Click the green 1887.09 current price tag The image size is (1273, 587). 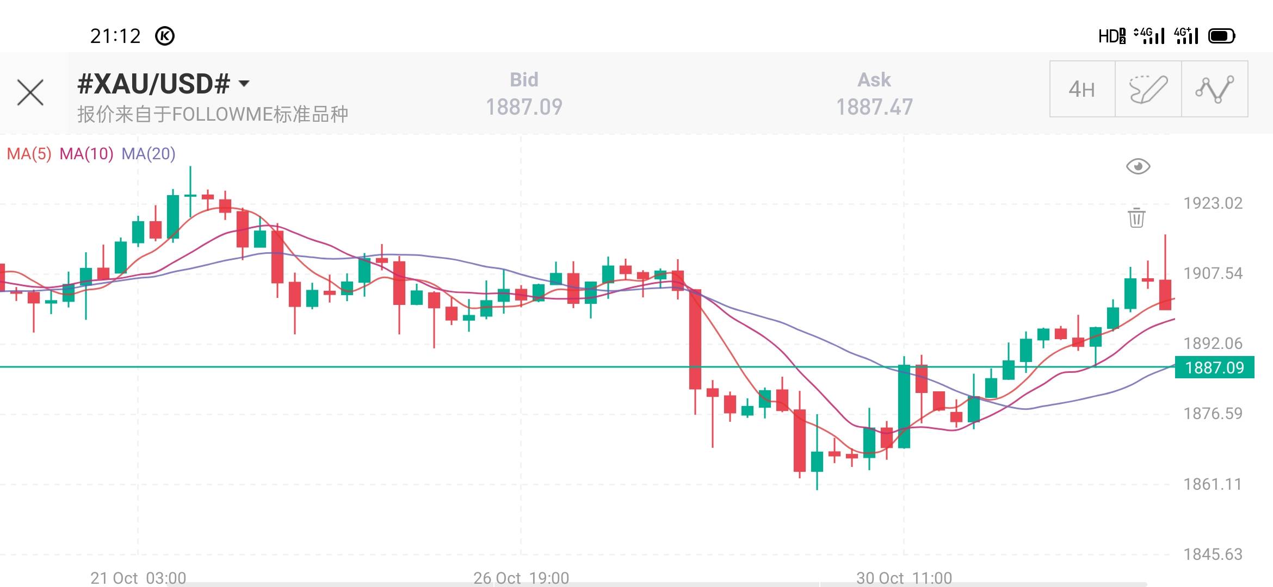[x=1214, y=368]
